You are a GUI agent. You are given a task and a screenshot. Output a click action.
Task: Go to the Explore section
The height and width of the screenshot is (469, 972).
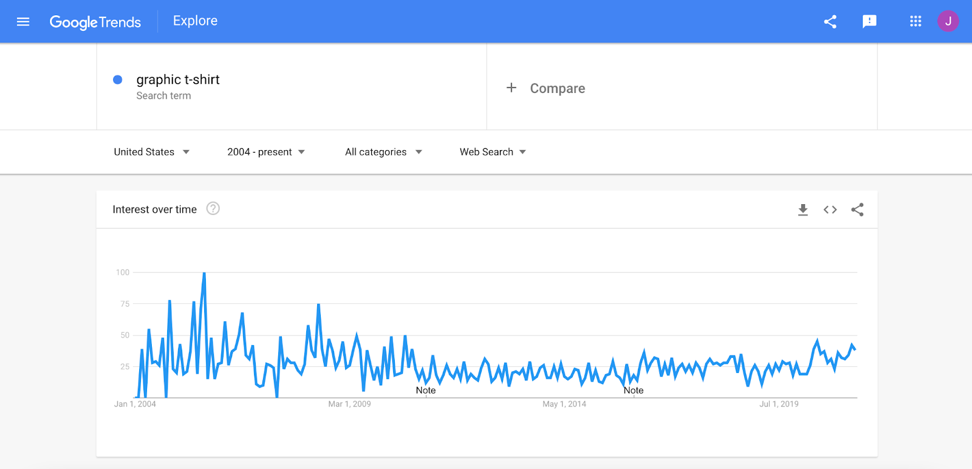coord(195,21)
